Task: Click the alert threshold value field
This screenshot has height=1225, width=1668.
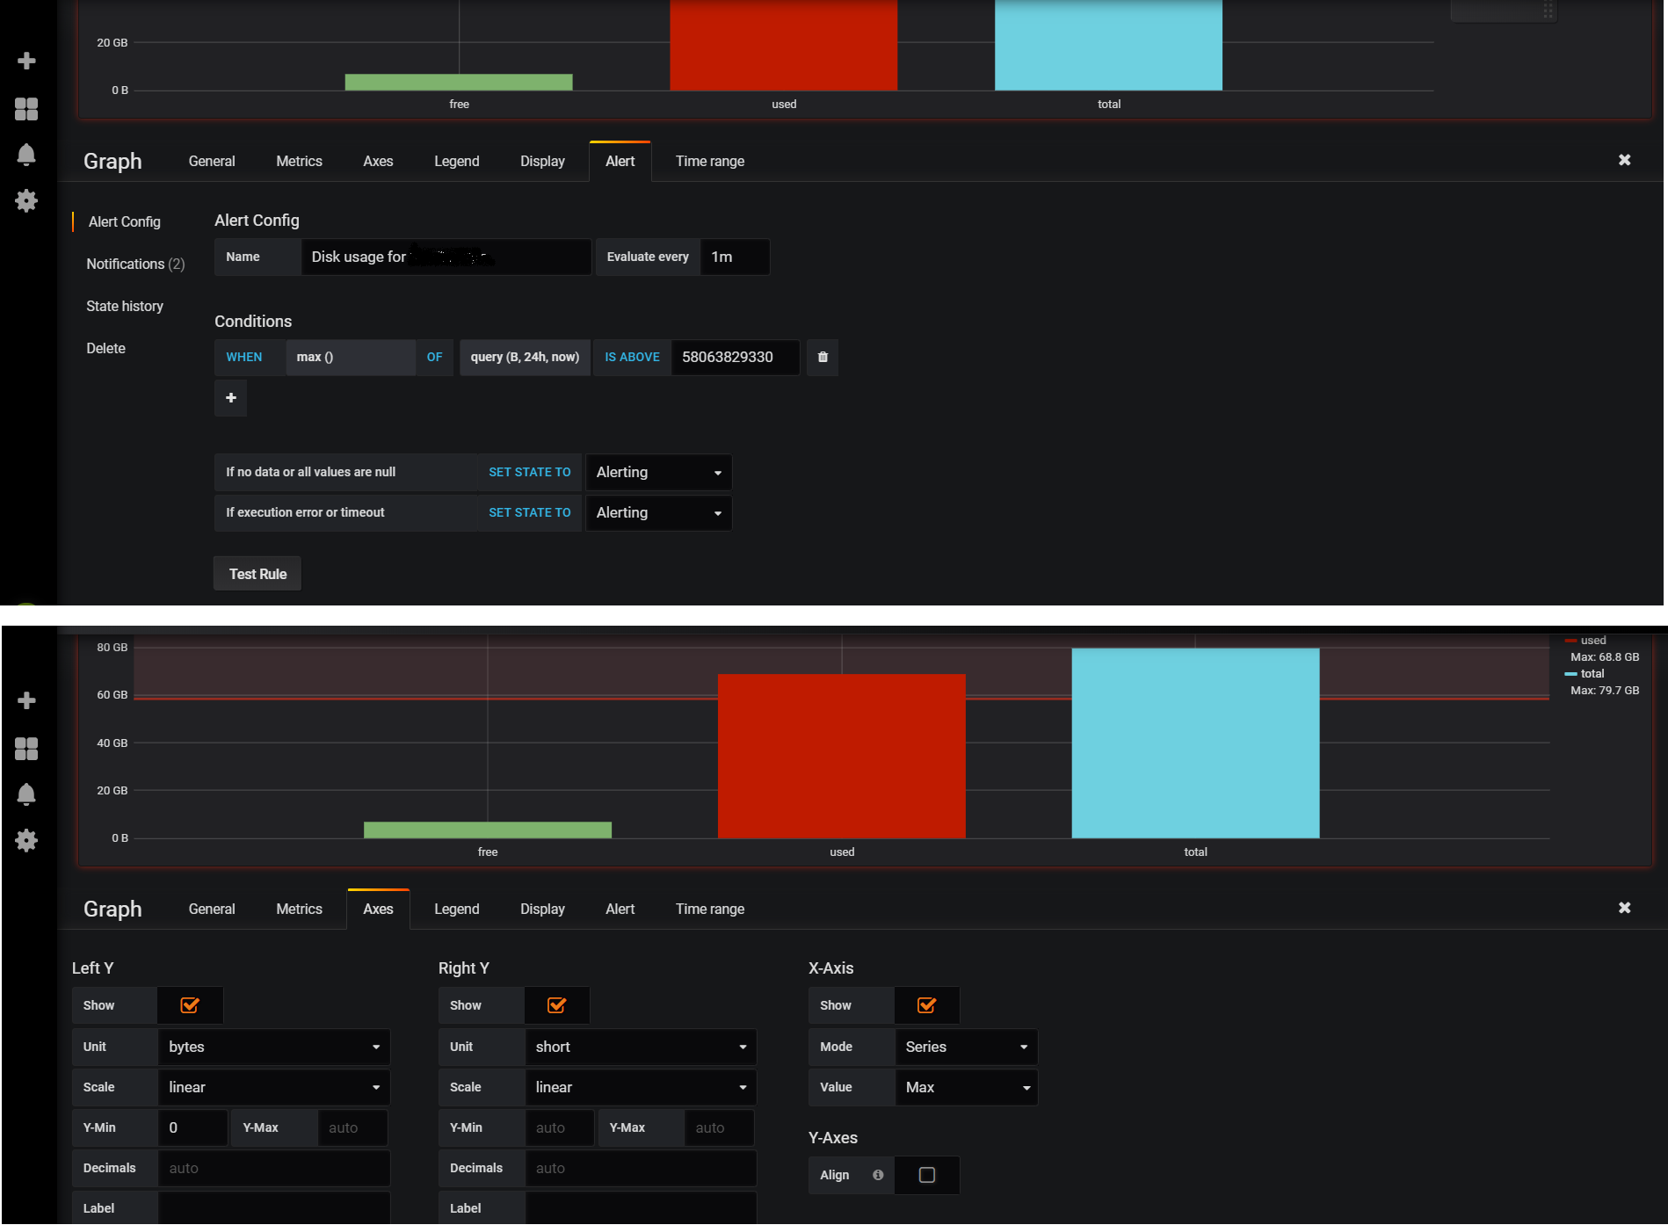Action: coord(735,357)
